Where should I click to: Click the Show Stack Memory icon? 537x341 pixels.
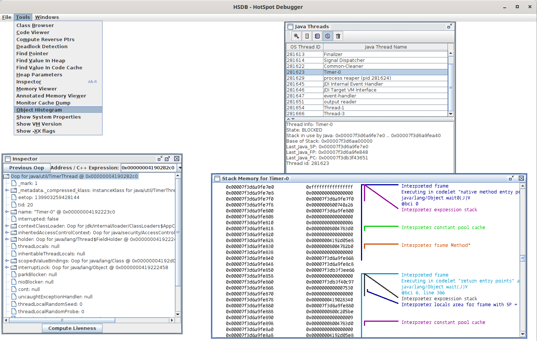point(306,36)
